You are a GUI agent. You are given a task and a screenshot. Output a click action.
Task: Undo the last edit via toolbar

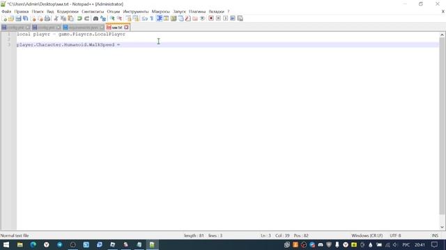point(79,19)
